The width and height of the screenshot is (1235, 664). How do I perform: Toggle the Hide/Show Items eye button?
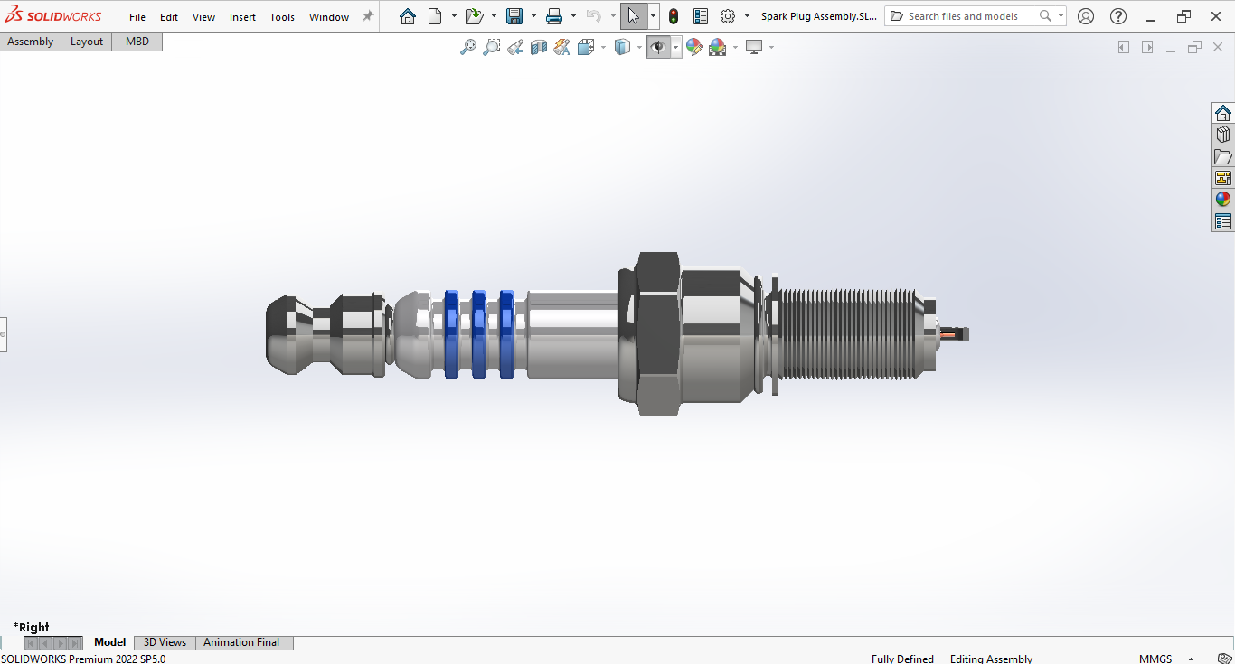click(x=658, y=47)
